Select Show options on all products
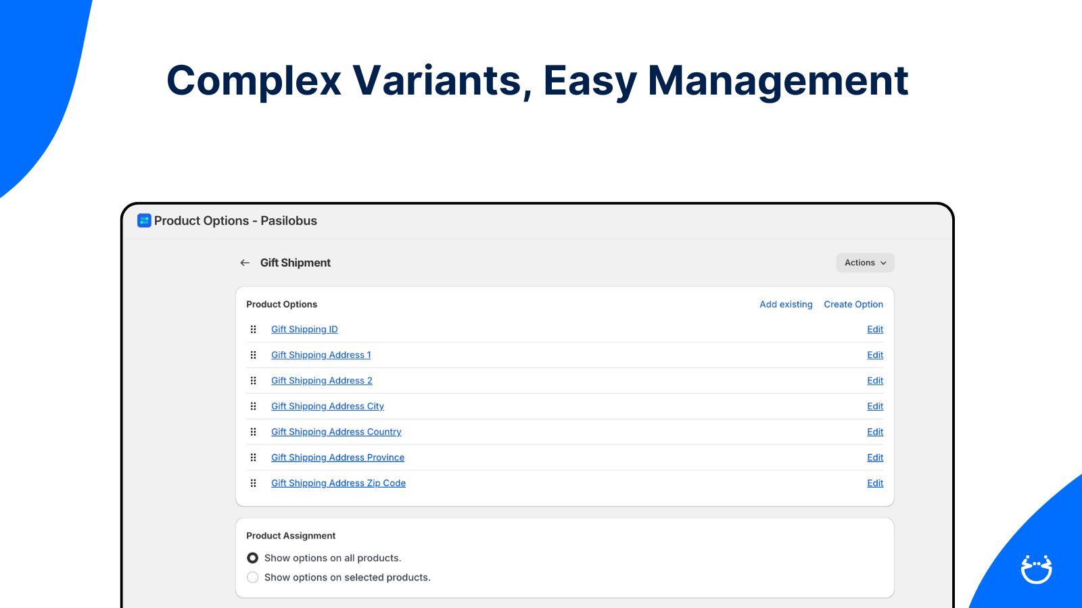 pos(252,558)
